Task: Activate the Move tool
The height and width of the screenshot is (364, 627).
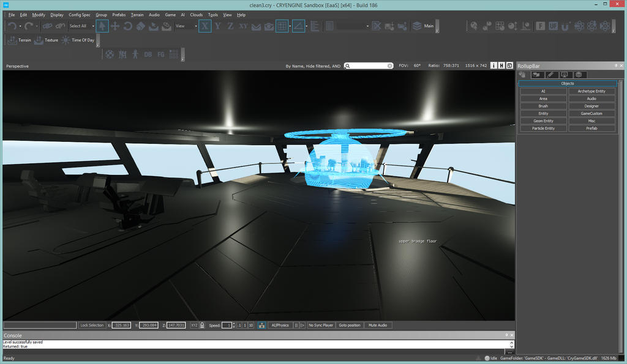Action: click(x=115, y=26)
